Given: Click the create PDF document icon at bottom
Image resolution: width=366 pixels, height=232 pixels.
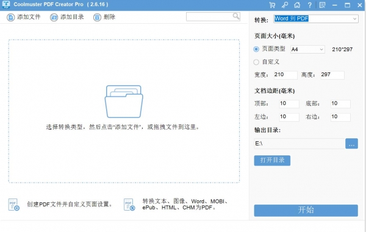Looking at the screenshot, I should pos(14,205).
